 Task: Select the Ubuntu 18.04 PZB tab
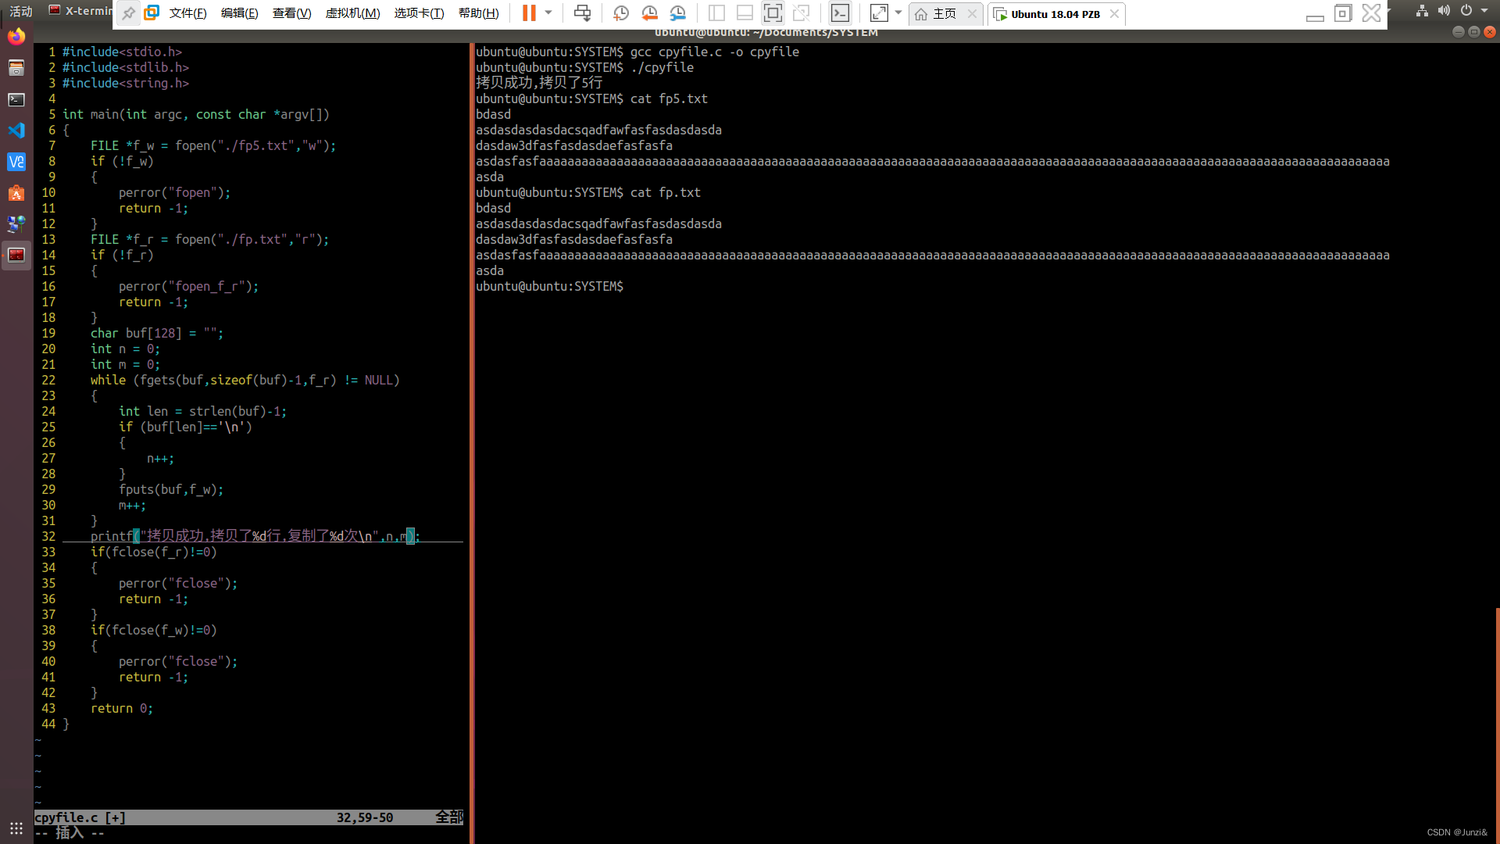(1055, 14)
